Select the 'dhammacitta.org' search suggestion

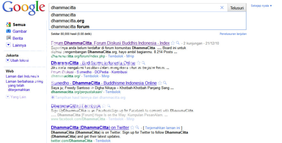(x=68, y=21)
